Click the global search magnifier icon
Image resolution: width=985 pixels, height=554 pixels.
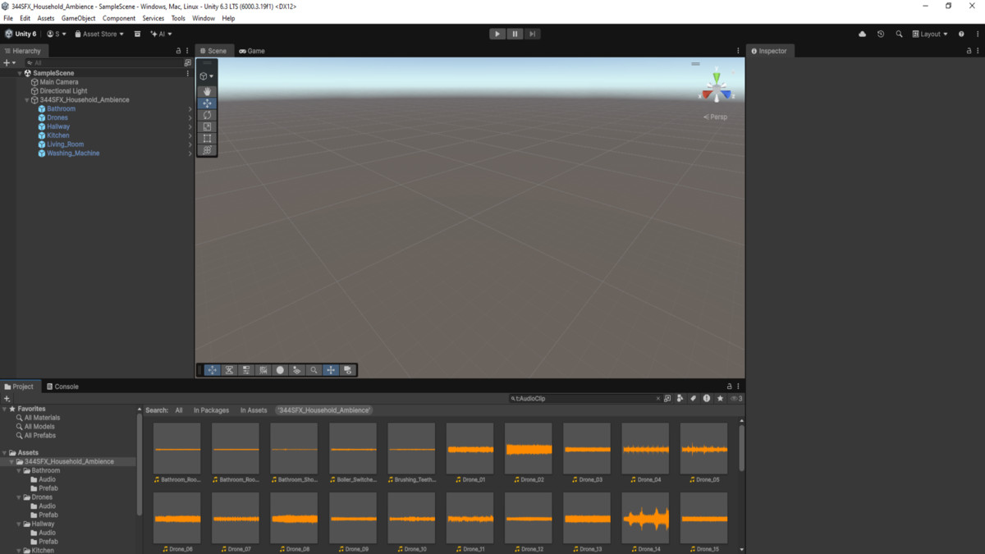tap(899, 34)
